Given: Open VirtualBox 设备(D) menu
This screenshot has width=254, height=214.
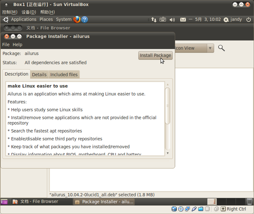Looking at the screenshot, I should 29,12.
